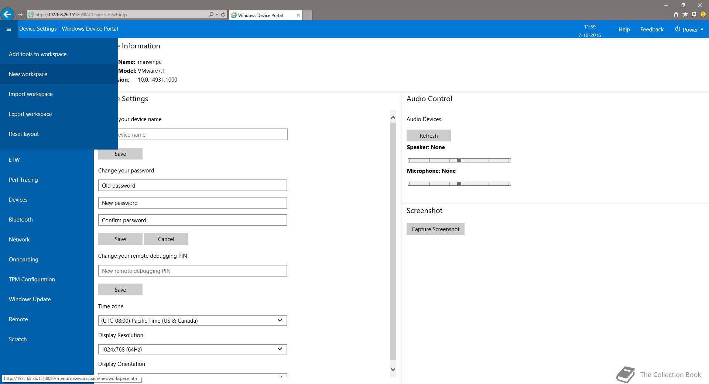Click the power symbol icon
The image size is (709, 384).
(678, 29)
